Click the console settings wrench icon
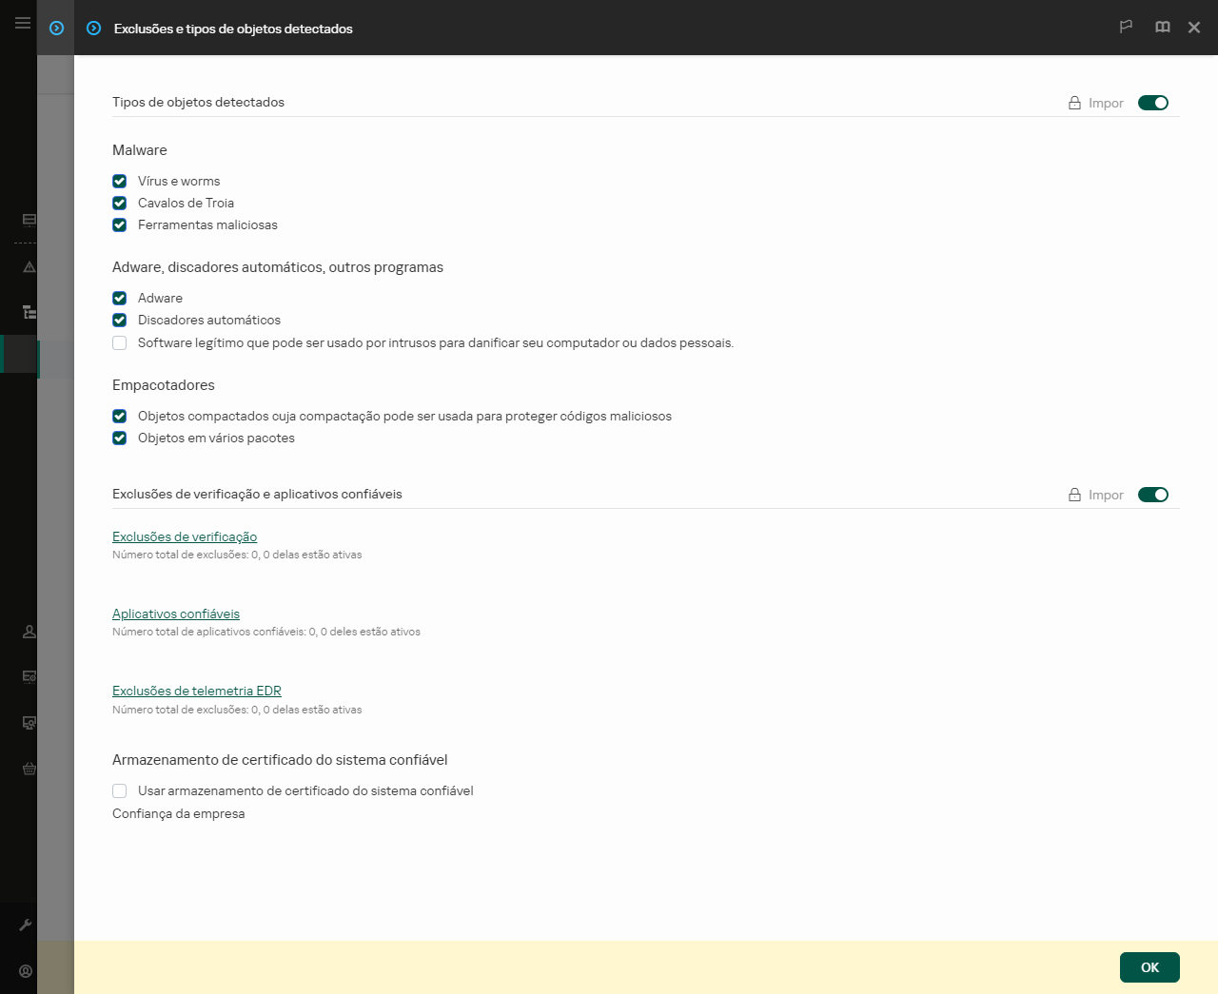The height and width of the screenshot is (994, 1218). [28, 925]
